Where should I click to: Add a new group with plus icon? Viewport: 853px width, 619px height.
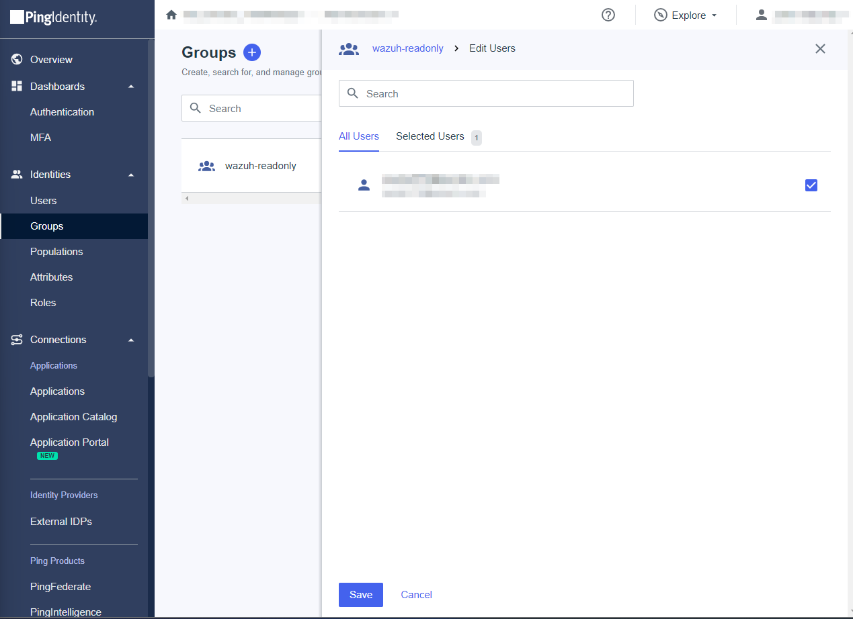coord(252,52)
